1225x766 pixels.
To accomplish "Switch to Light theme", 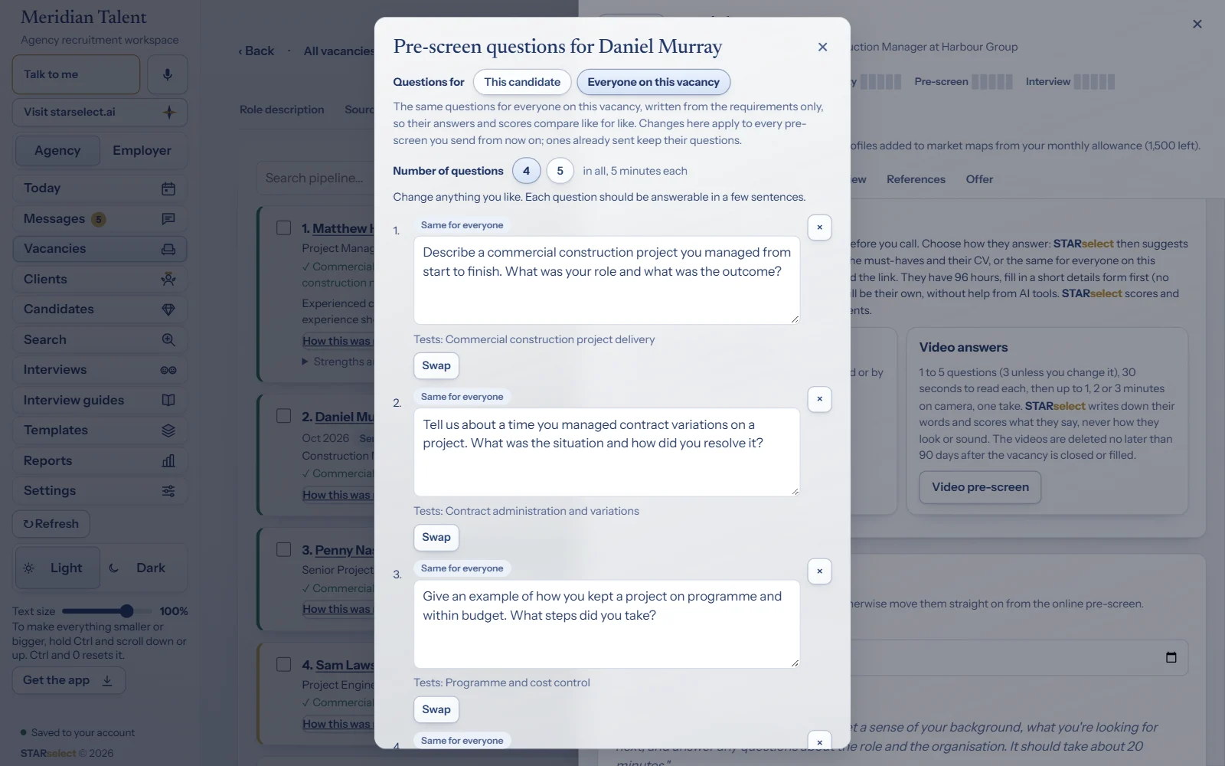I will point(57,568).
